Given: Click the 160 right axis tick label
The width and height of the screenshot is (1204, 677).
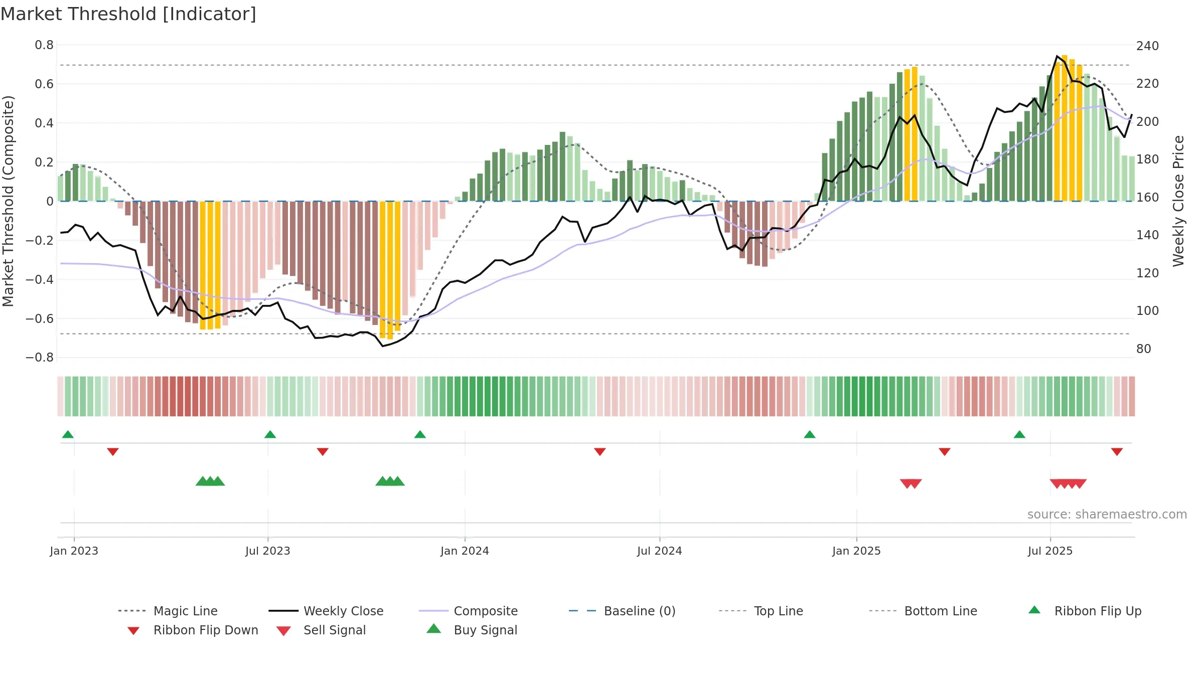Looking at the screenshot, I should 1148,197.
